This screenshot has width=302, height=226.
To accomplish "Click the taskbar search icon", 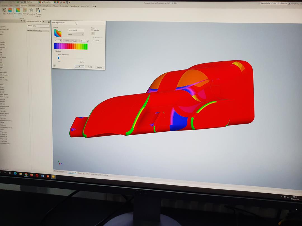I will click(4, 173).
